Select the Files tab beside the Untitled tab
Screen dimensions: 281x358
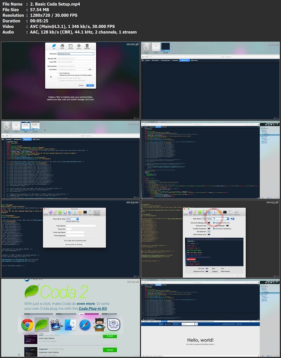[156, 48]
